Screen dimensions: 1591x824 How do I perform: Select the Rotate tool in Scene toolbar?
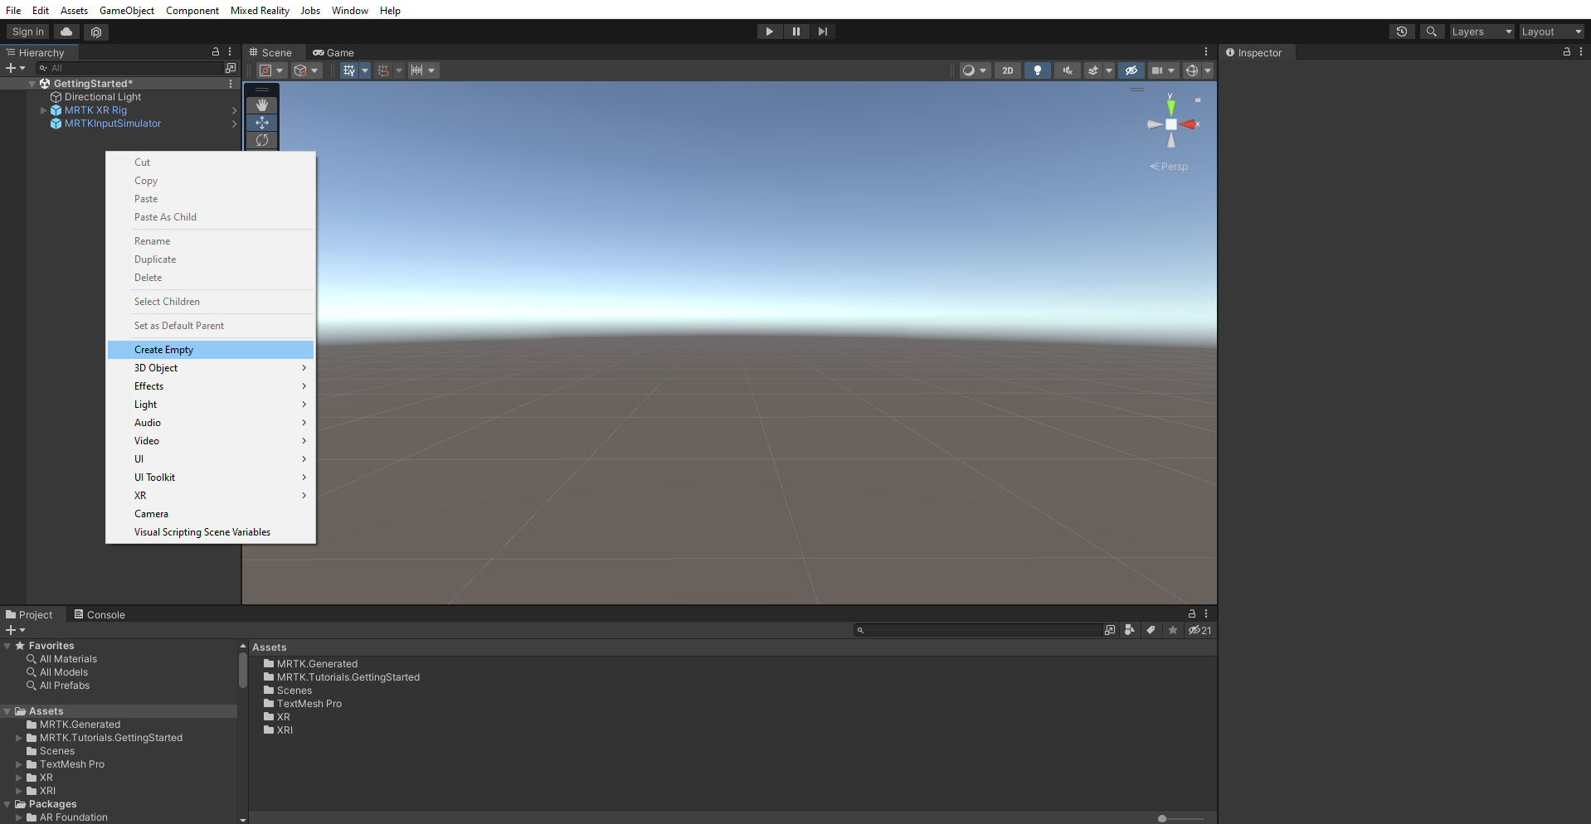click(x=262, y=140)
